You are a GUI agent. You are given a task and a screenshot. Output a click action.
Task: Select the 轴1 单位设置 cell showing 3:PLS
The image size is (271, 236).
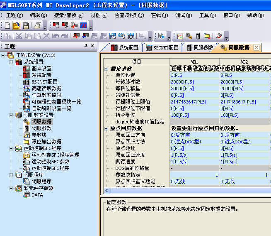(x=194, y=75)
